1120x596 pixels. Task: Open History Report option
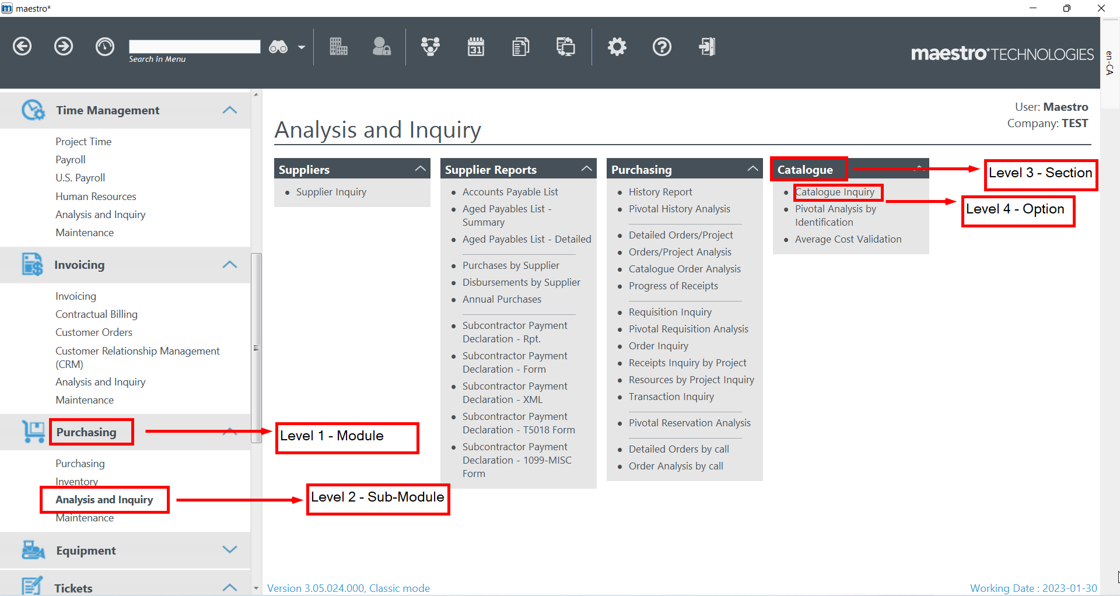click(660, 192)
